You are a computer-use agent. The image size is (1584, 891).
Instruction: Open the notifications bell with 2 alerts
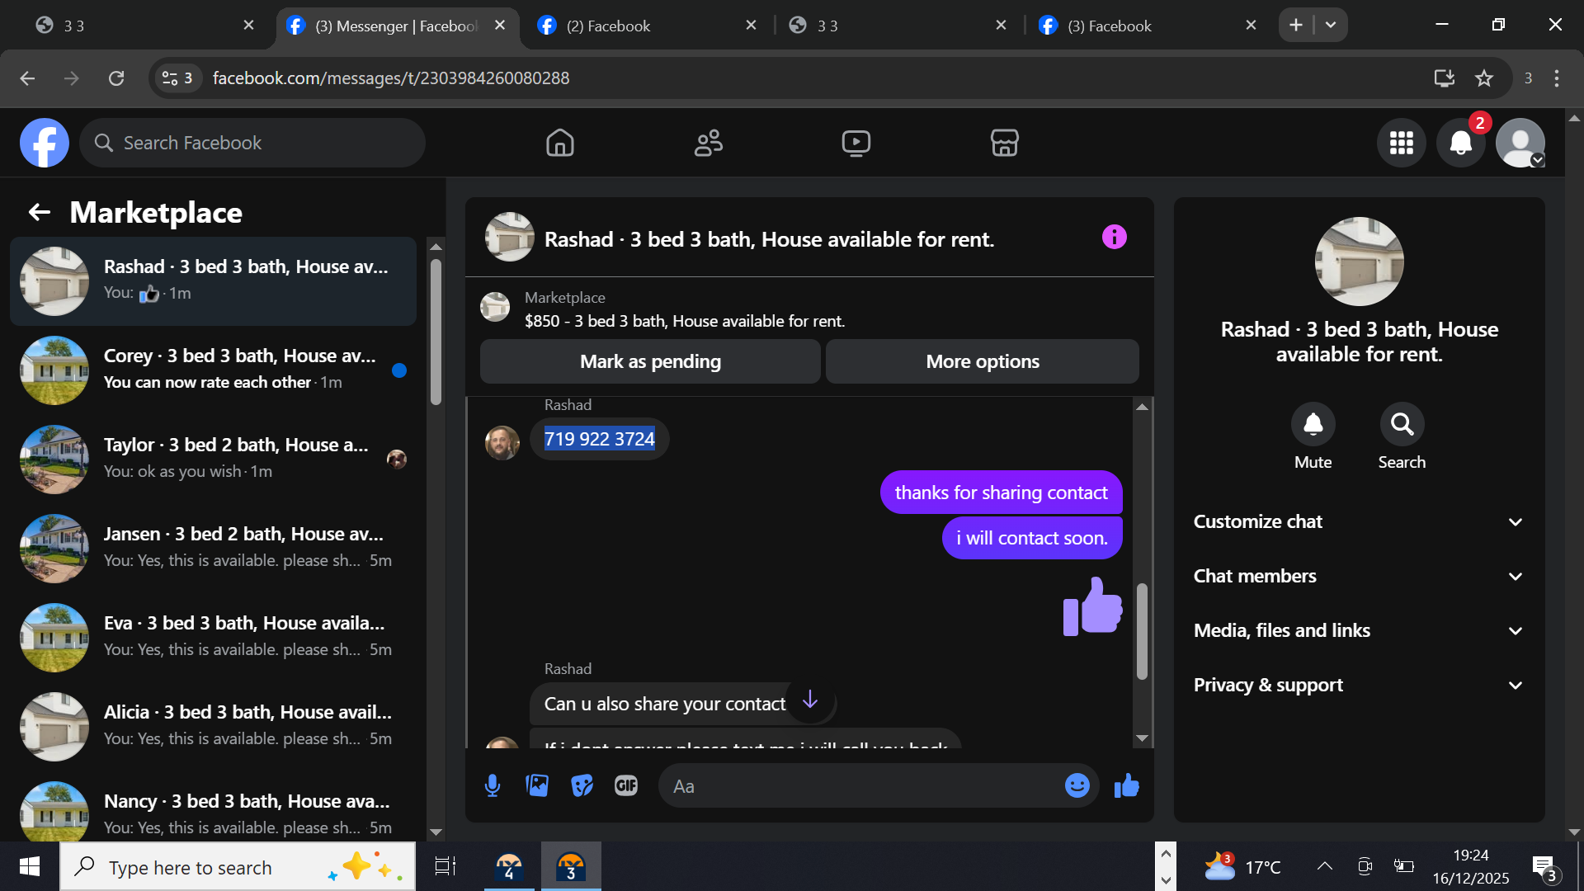coord(1461,143)
